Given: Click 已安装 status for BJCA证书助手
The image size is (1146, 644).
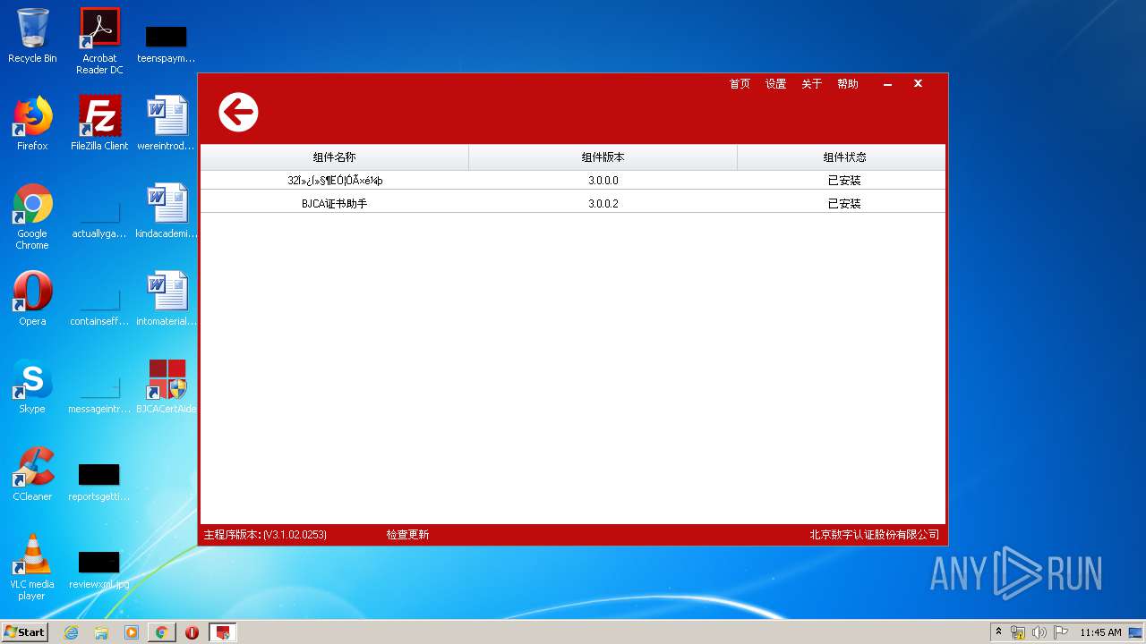Looking at the screenshot, I should 844,204.
